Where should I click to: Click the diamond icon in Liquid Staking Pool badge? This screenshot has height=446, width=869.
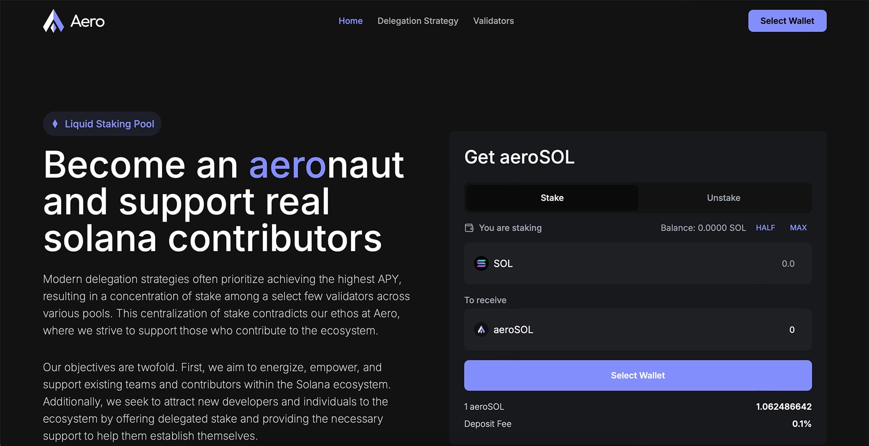[55, 124]
